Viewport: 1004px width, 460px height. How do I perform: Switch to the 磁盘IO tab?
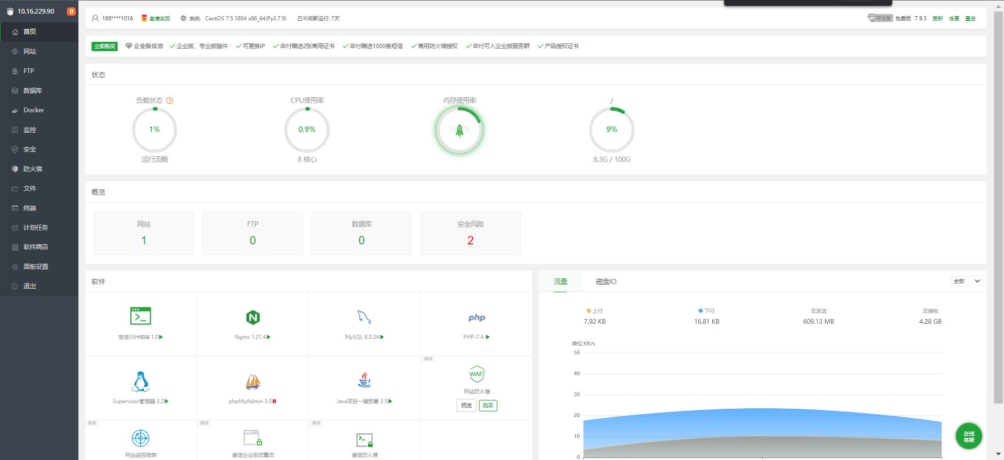coord(606,281)
